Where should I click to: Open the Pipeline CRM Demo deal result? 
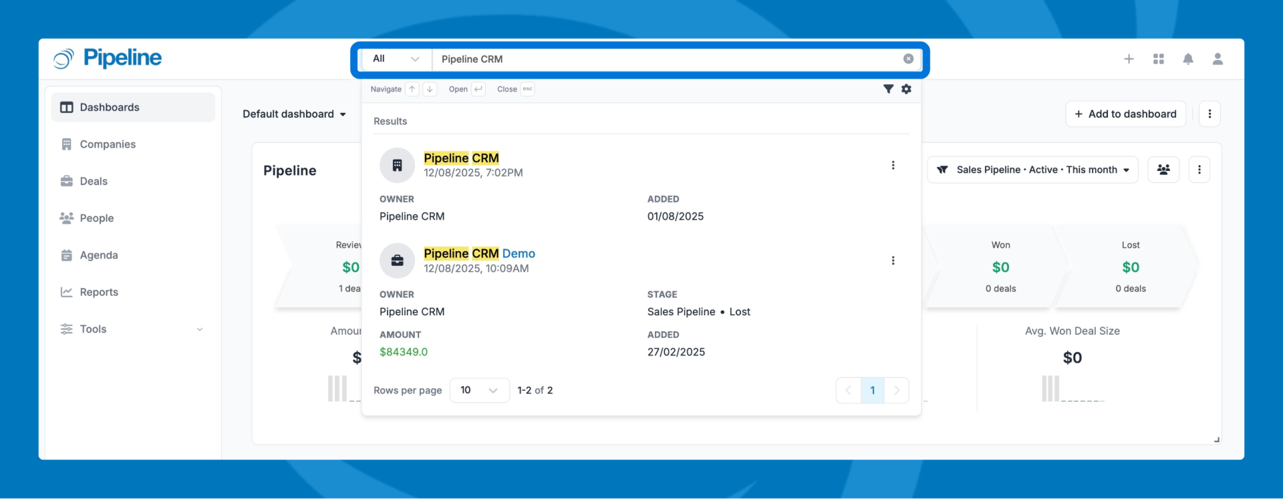(x=479, y=254)
